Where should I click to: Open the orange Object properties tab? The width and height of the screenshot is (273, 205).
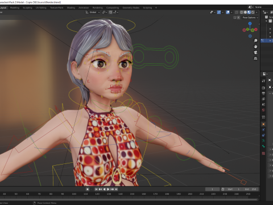(263, 124)
